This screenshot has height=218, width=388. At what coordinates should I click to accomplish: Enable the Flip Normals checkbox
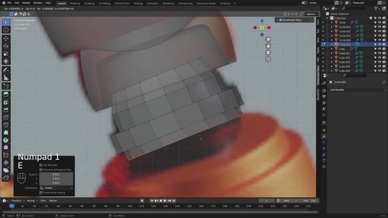(41, 165)
